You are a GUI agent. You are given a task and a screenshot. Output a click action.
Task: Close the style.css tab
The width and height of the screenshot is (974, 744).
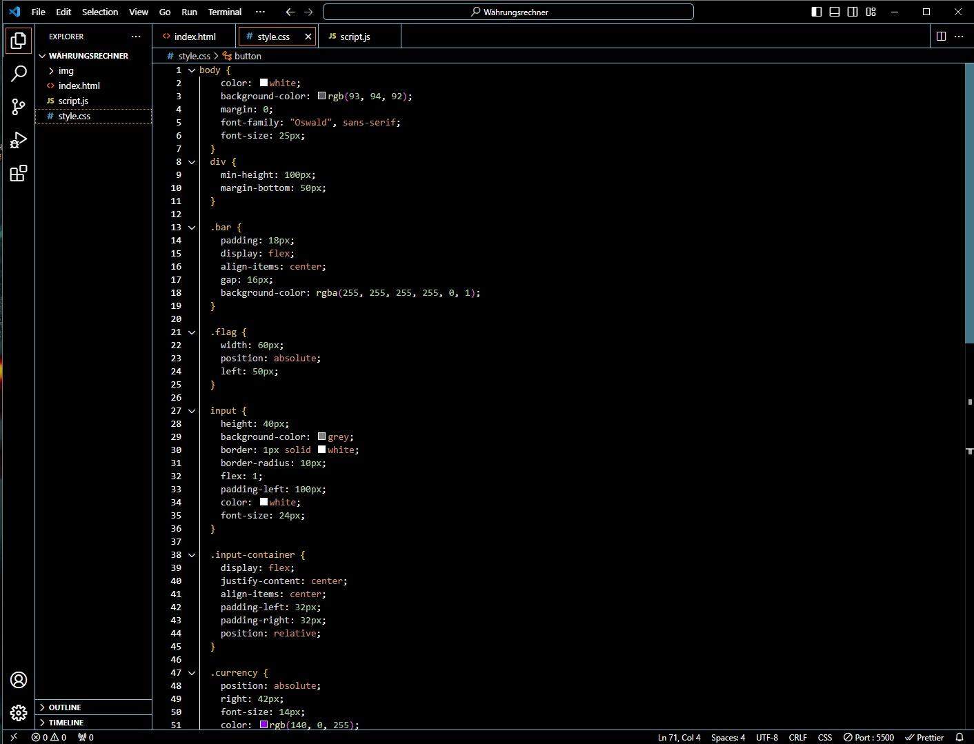(x=308, y=37)
